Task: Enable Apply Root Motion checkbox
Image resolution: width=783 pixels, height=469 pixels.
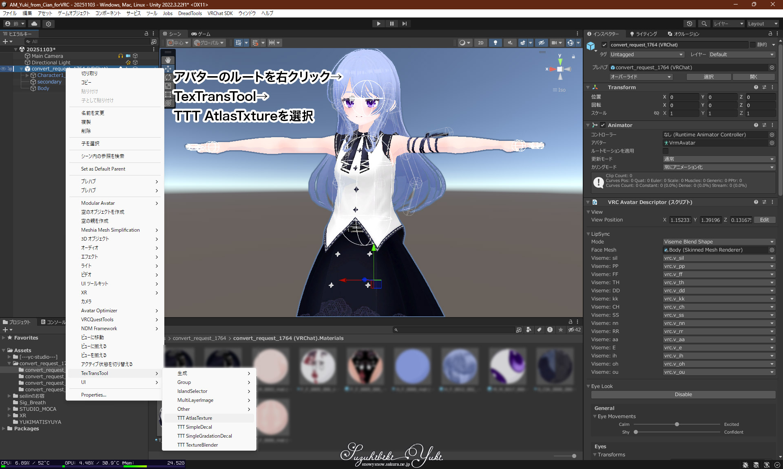Action: (x=666, y=151)
